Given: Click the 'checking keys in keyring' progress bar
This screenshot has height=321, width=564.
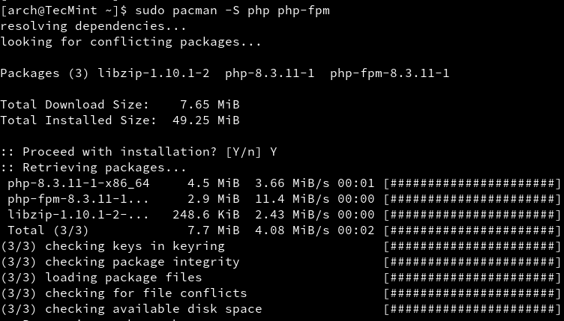Looking at the screenshot, I should [472, 246].
